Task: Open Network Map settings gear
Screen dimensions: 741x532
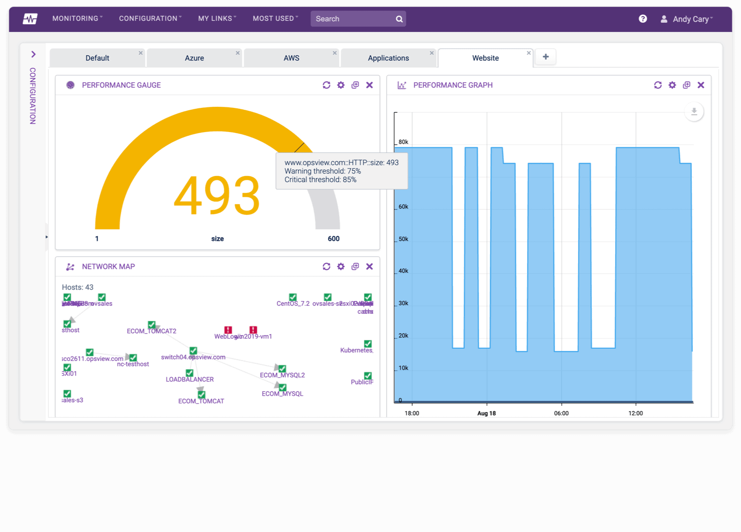Action: 341,266
